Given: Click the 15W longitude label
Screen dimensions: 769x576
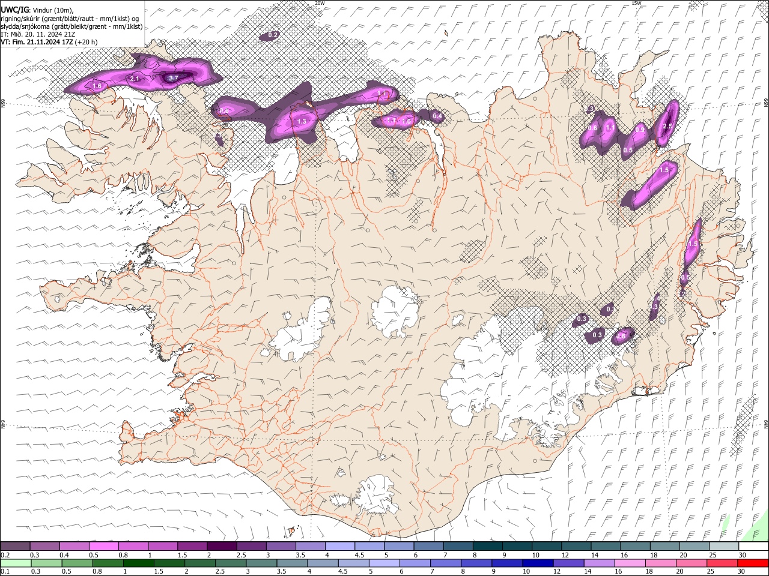Looking at the screenshot, I should coord(636,3).
